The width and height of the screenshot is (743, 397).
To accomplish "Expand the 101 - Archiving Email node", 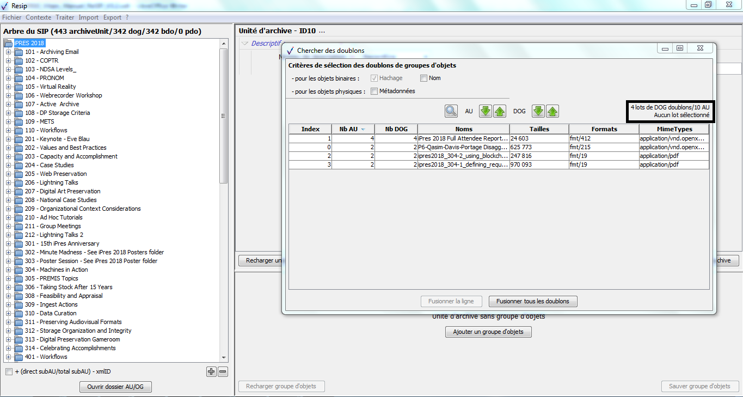I will pos(8,52).
